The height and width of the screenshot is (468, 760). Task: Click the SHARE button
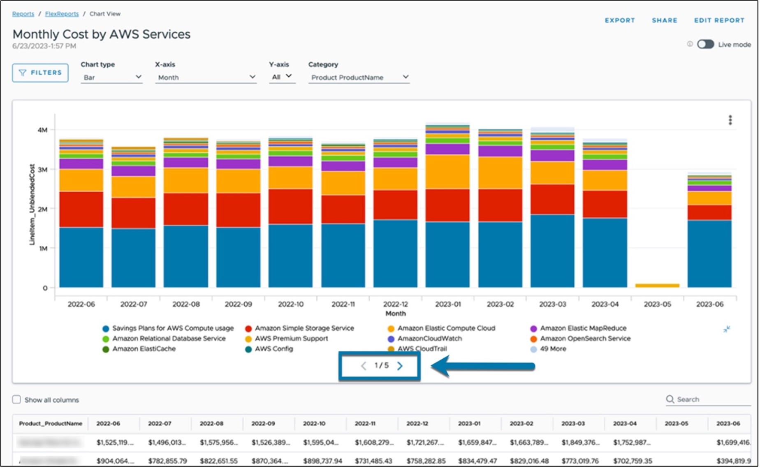tap(665, 20)
